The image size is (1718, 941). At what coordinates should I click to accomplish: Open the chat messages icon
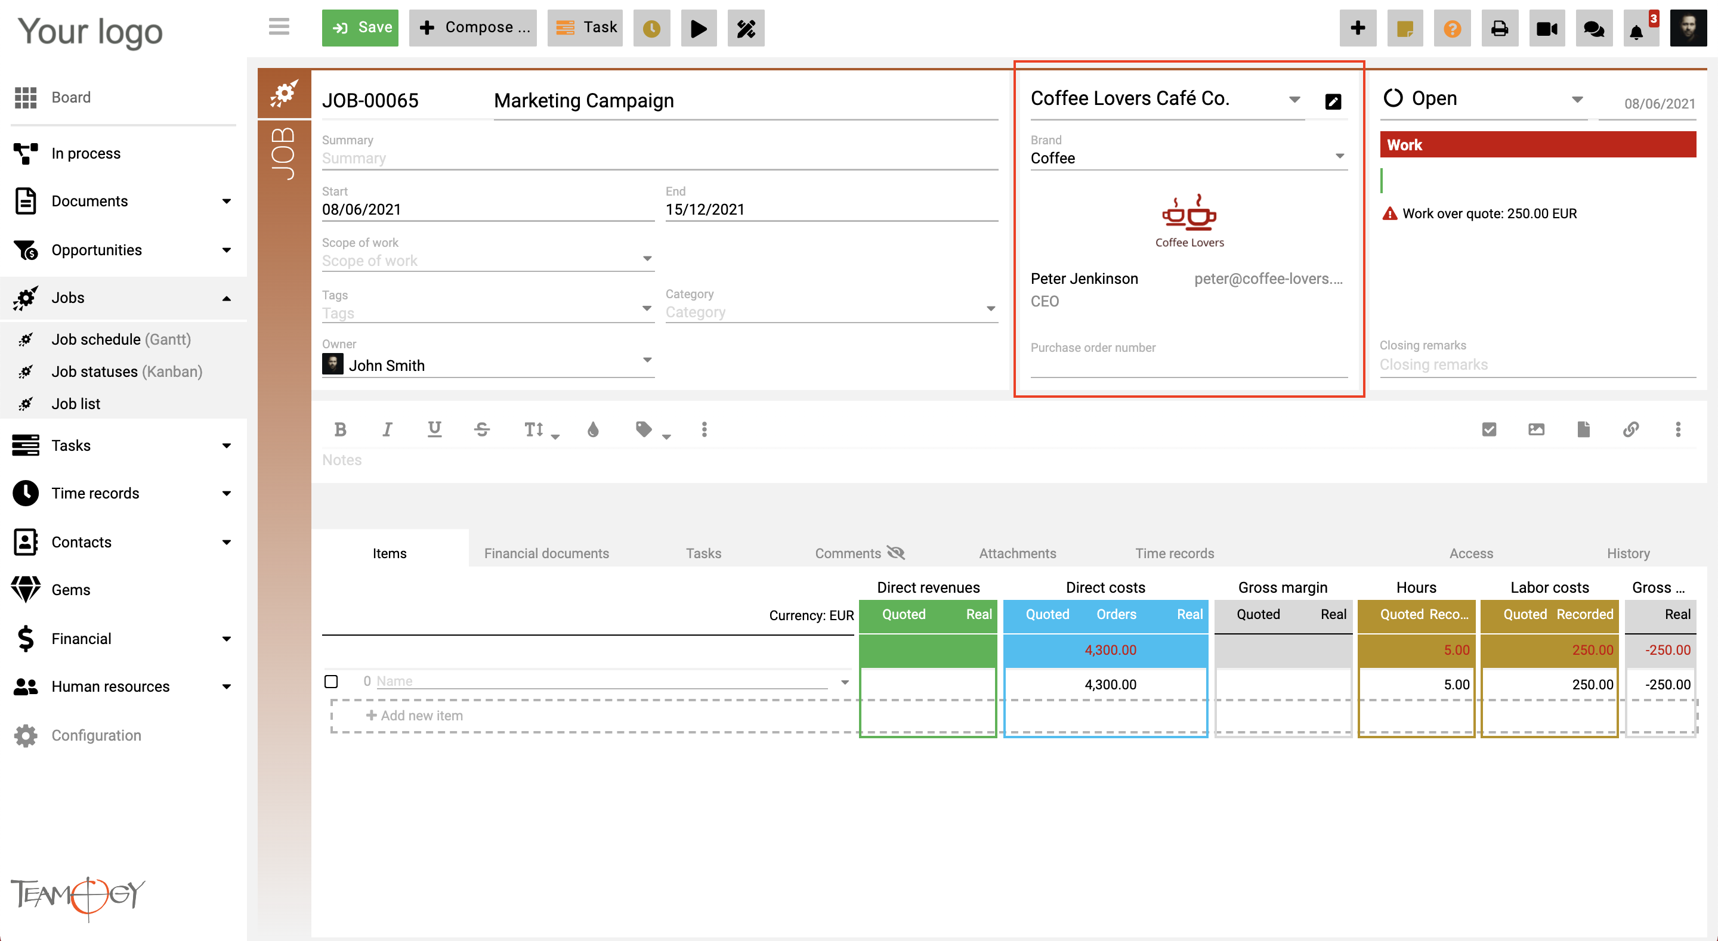(x=1594, y=28)
